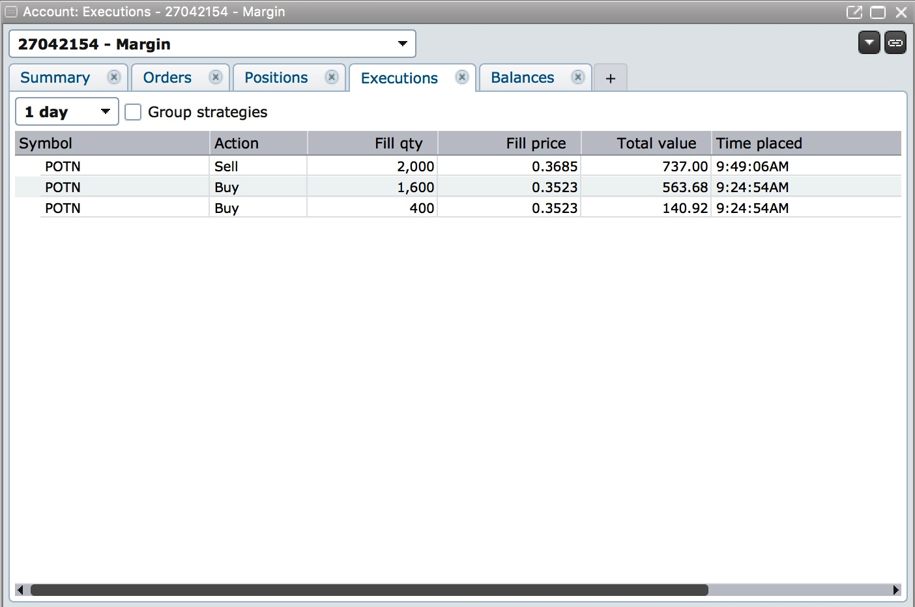Enable the Group strategies checkbox

click(x=133, y=112)
